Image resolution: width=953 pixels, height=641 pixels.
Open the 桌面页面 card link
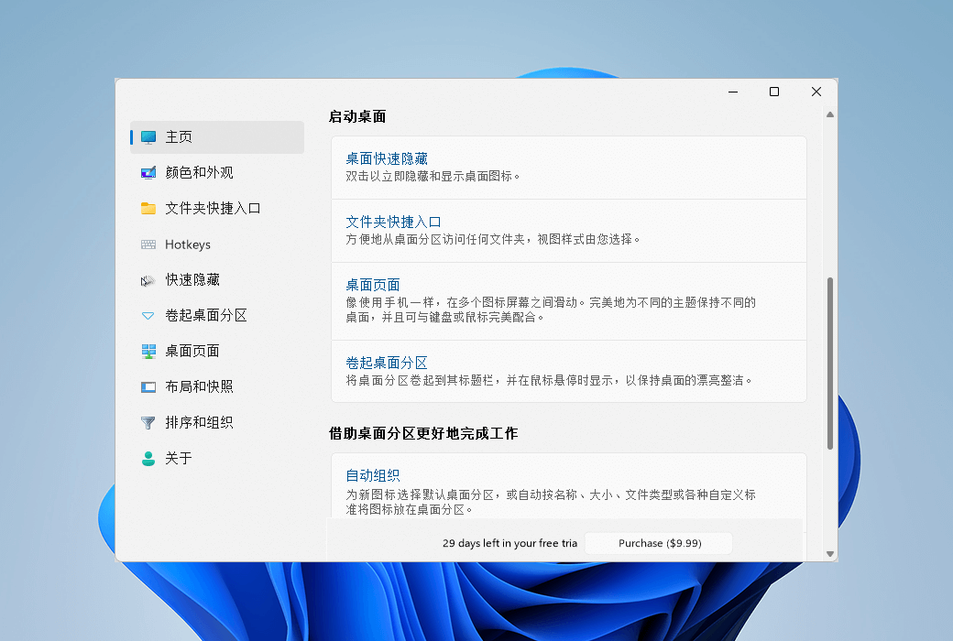[x=373, y=285]
